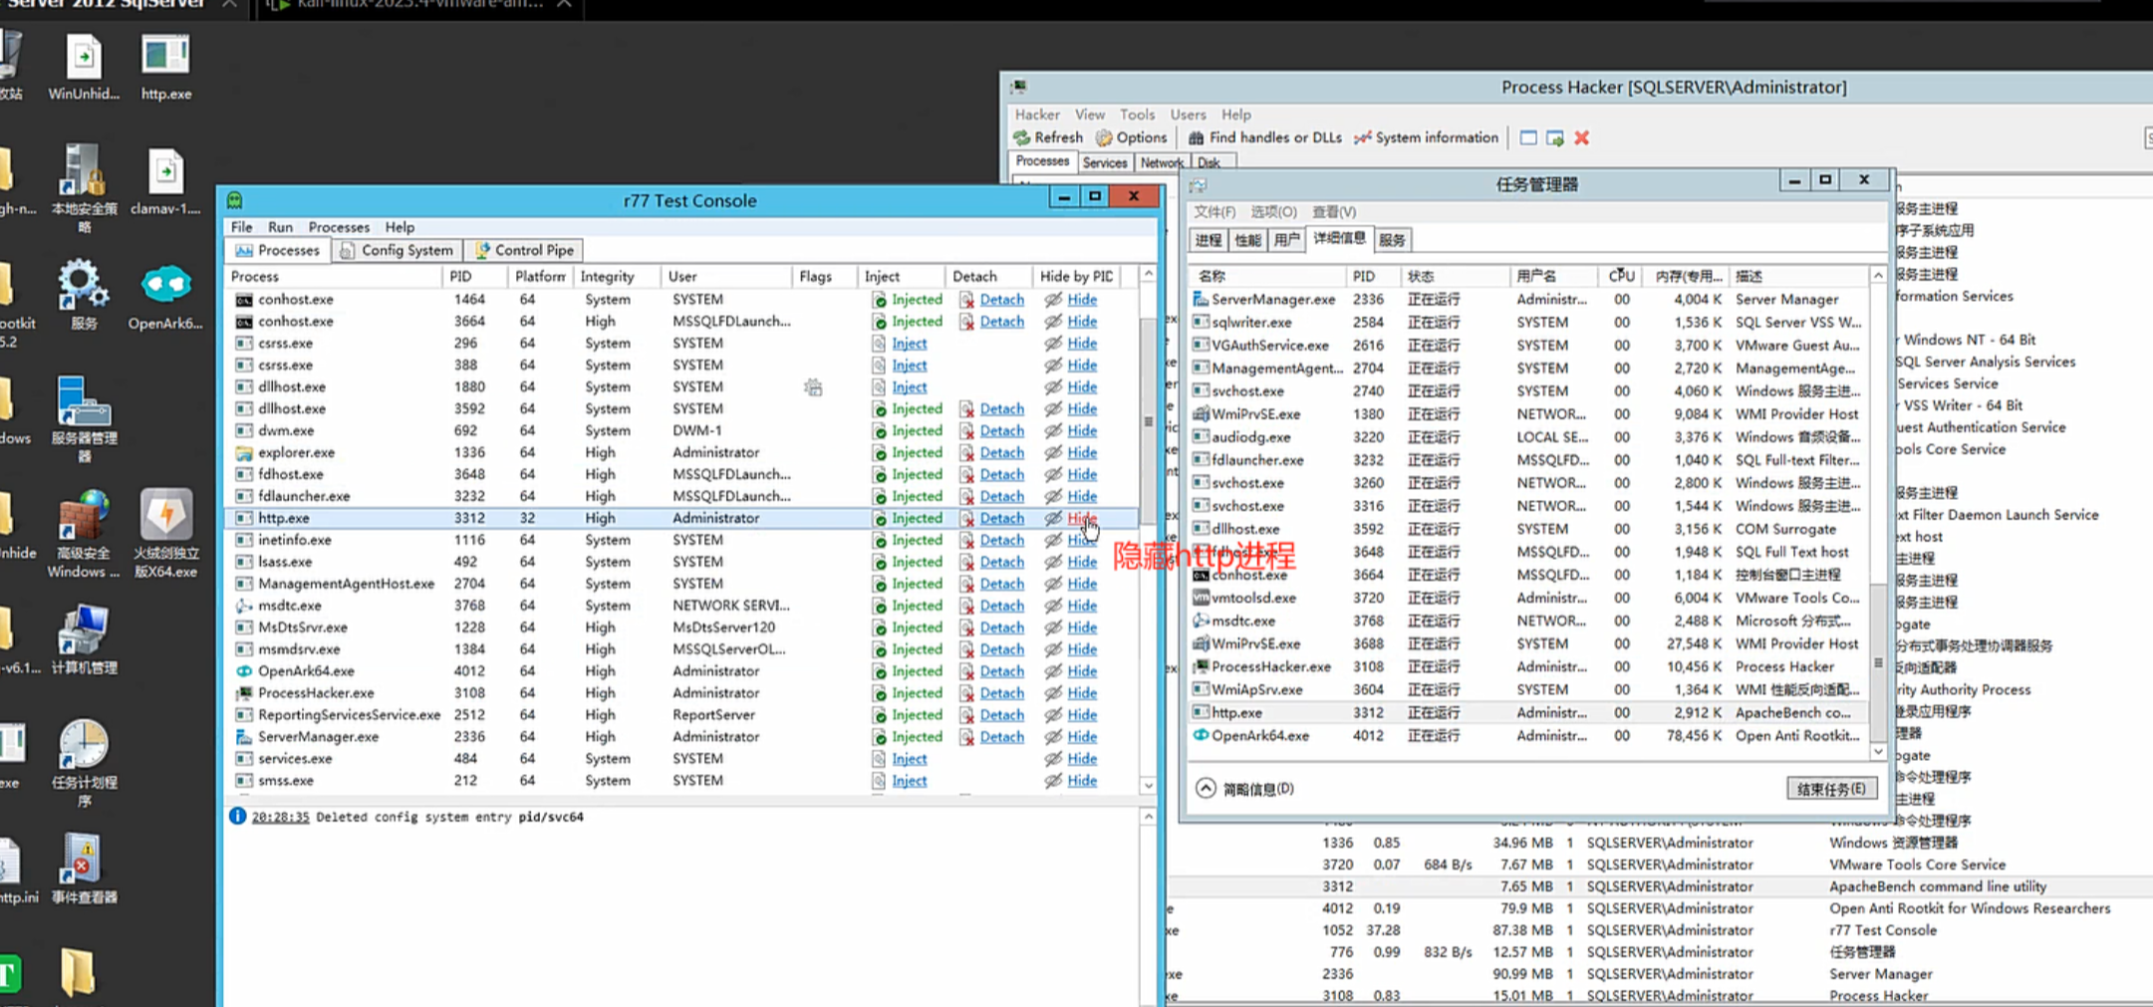The image size is (2153, 1007).
Task: Open the http.exe desktop icon
Action: pyautogui.click(x=165, y=67)
